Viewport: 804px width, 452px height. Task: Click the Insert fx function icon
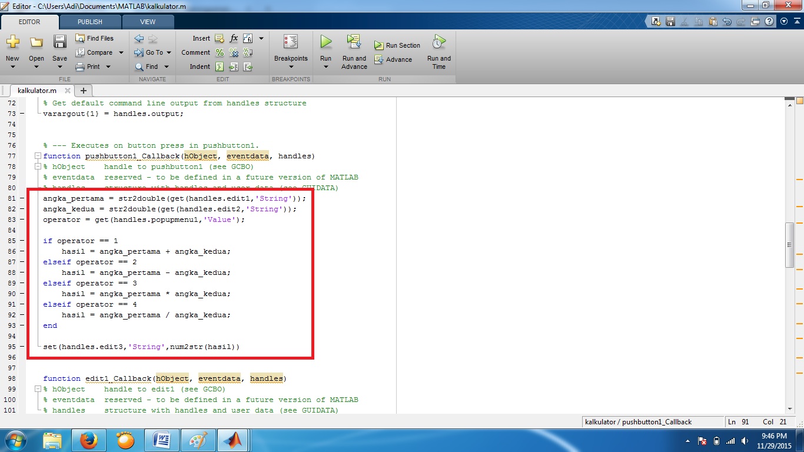(x=234, y=38)
